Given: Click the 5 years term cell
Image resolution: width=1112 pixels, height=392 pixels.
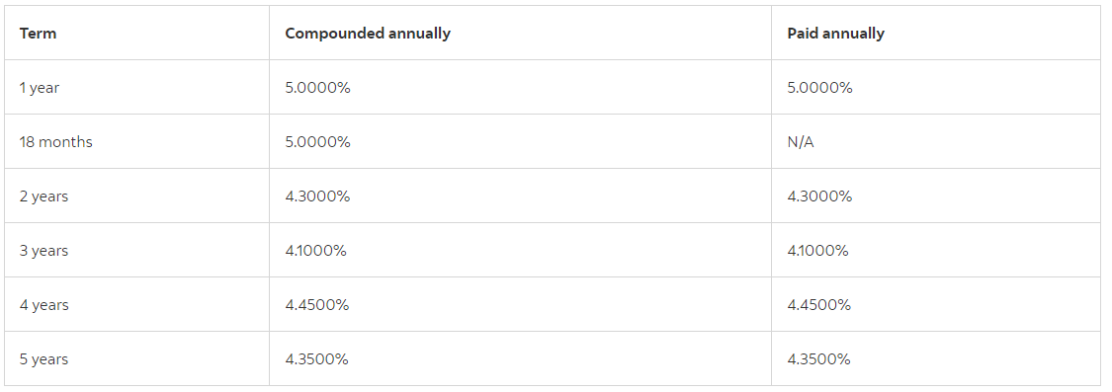Looking at the screenshot, I should pyautogui.click(x=43, y=359).
